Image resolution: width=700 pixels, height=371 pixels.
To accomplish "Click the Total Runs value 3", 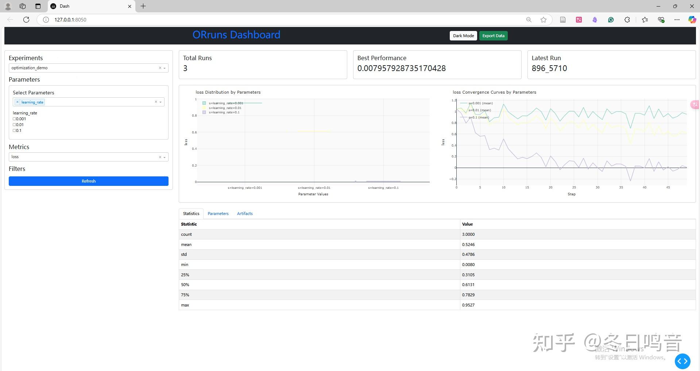I will [185, 69].
